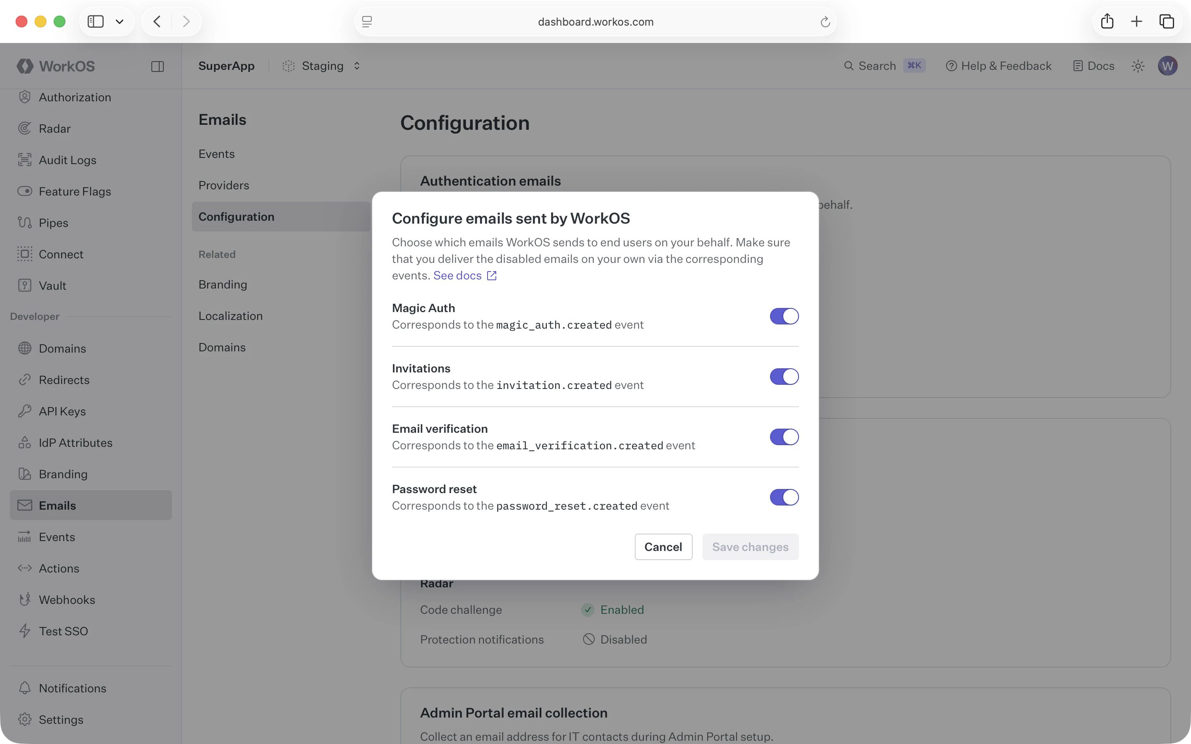Open the browser Share button
1191x744 pixels.
click(x=1107, y=21)
